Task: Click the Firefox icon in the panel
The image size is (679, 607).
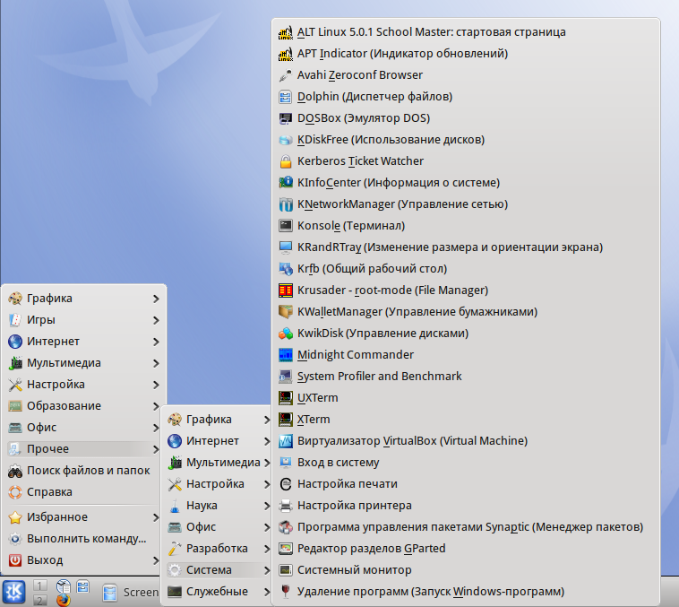Action: (x=64, y=600)
